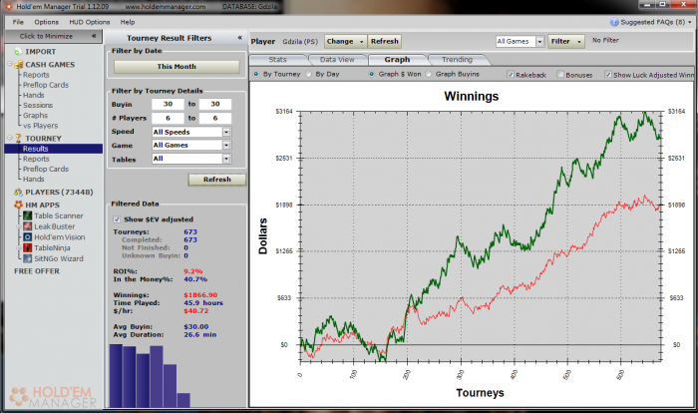Open the Options menu
Screen dimensions: 698x413
click(x=46, y=22)
